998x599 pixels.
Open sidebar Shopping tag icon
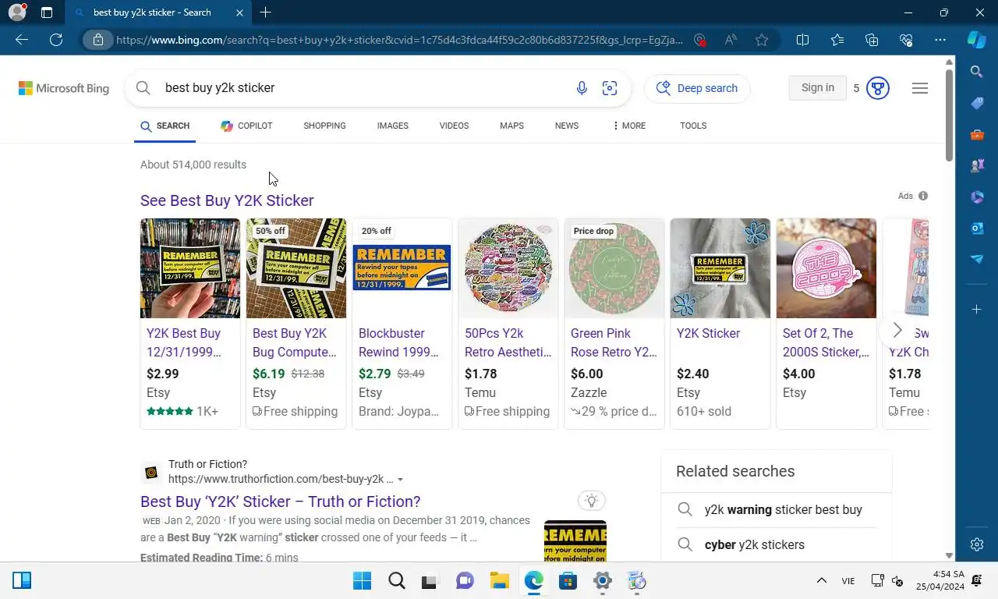coord(977,103)
